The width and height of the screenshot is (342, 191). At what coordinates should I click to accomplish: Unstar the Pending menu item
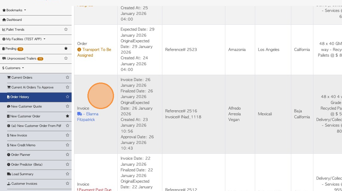pyautogui.click(x=66, y=49)
